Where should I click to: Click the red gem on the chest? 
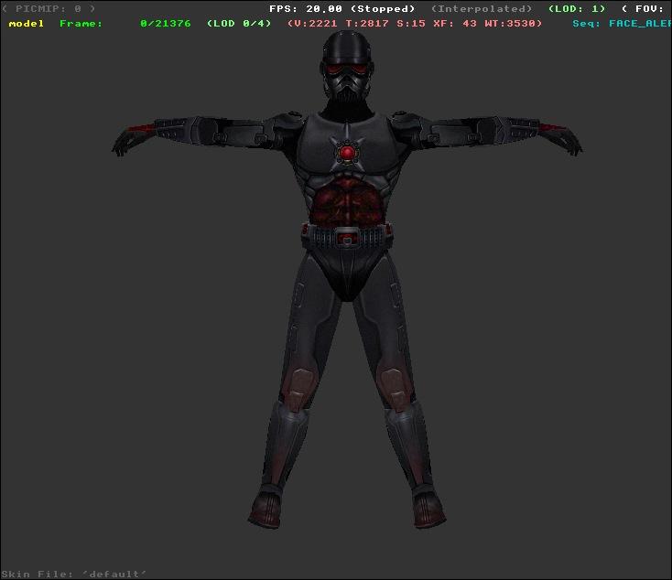[x=346, y=152]
